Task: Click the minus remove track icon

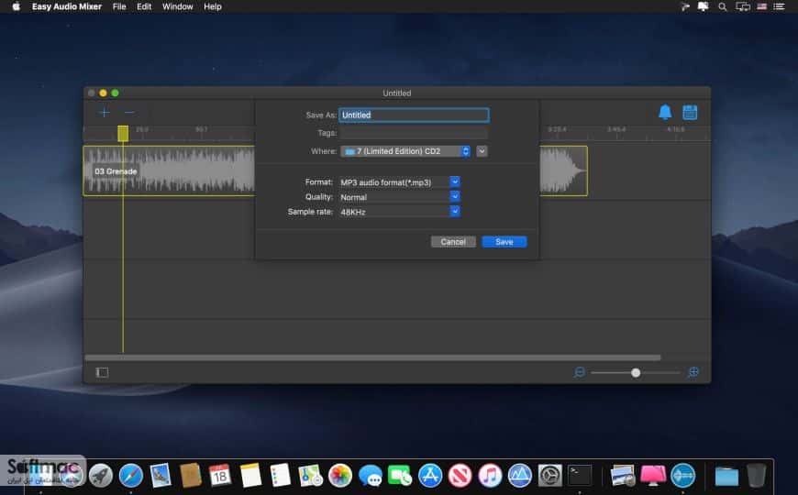Action: (129, 113)
